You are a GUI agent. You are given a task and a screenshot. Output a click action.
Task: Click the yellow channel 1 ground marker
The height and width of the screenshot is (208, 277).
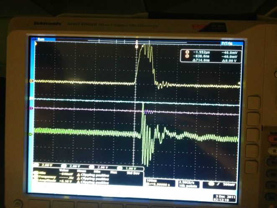(x=32, y=81)
